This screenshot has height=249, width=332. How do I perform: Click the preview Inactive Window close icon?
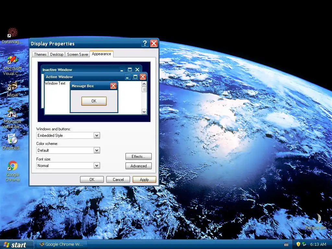(137, 69)
